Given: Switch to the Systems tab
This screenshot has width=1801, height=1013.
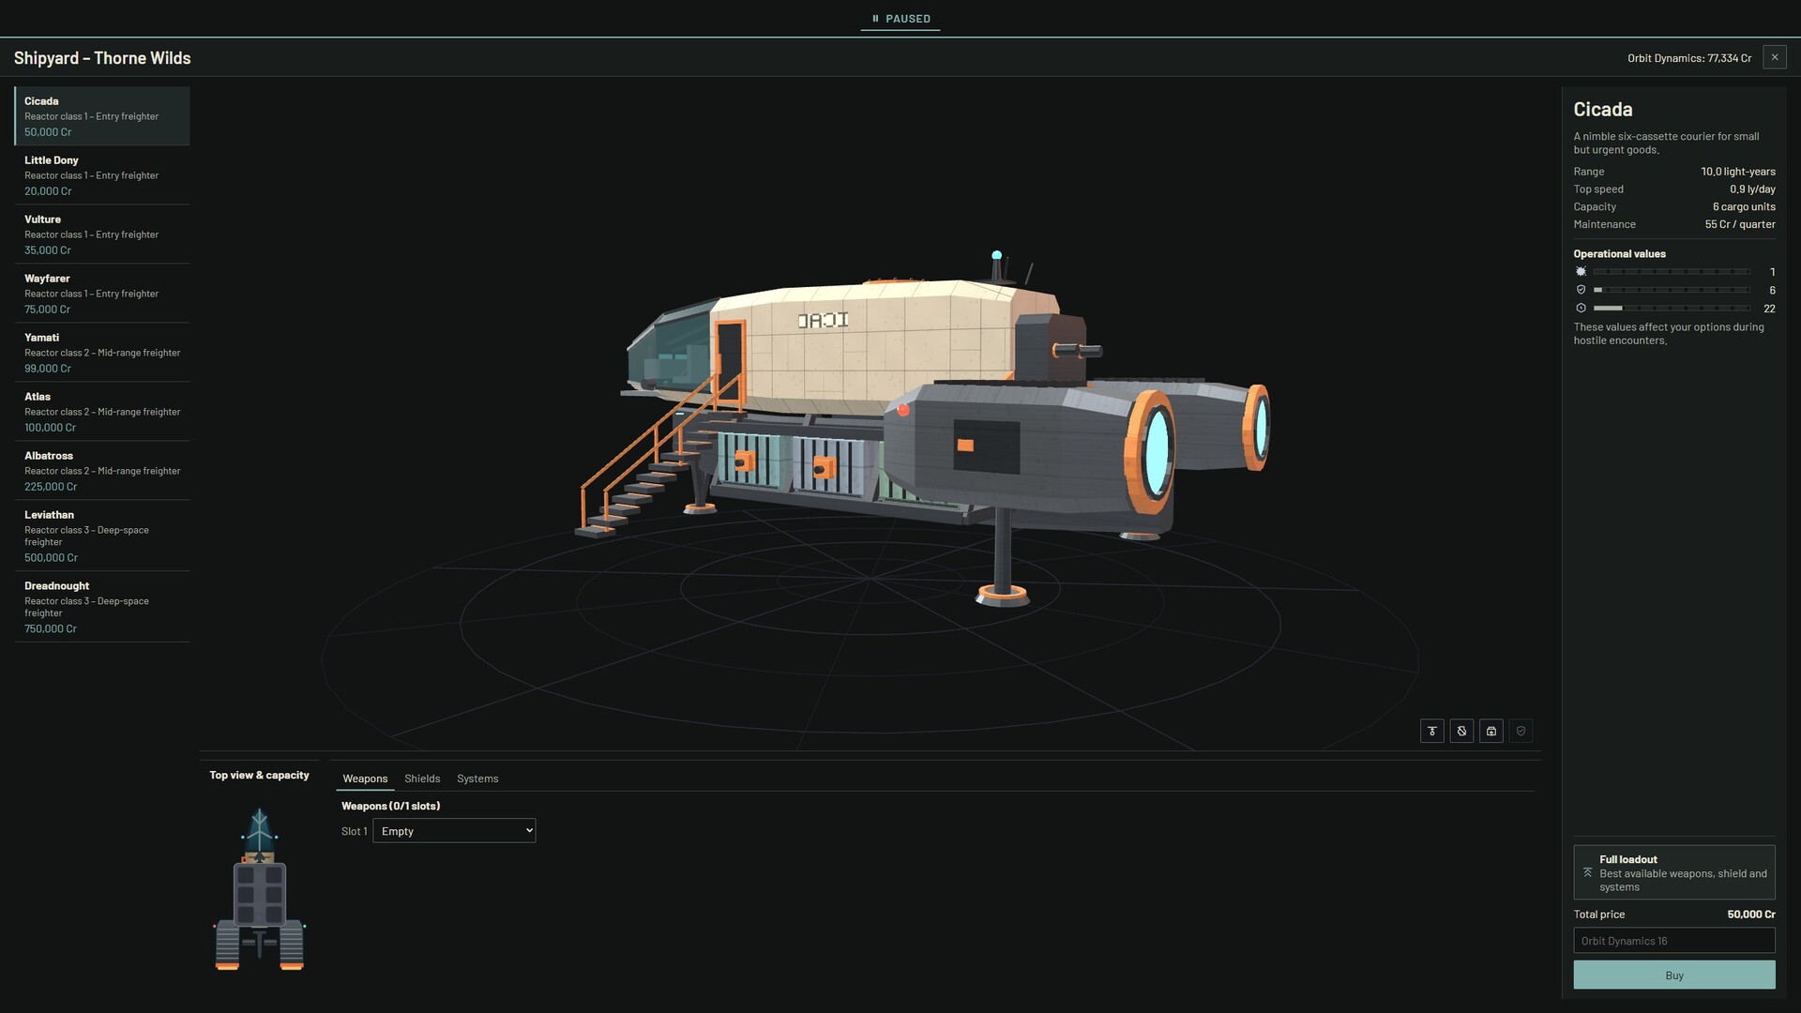Looking at the screenshot, I should (x=477, y=779).
